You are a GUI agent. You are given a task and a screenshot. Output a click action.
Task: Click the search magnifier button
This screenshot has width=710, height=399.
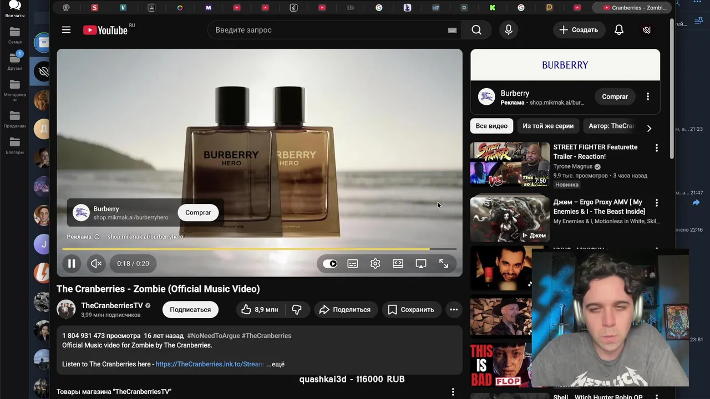pyautogui.click(x=476, y=30)
